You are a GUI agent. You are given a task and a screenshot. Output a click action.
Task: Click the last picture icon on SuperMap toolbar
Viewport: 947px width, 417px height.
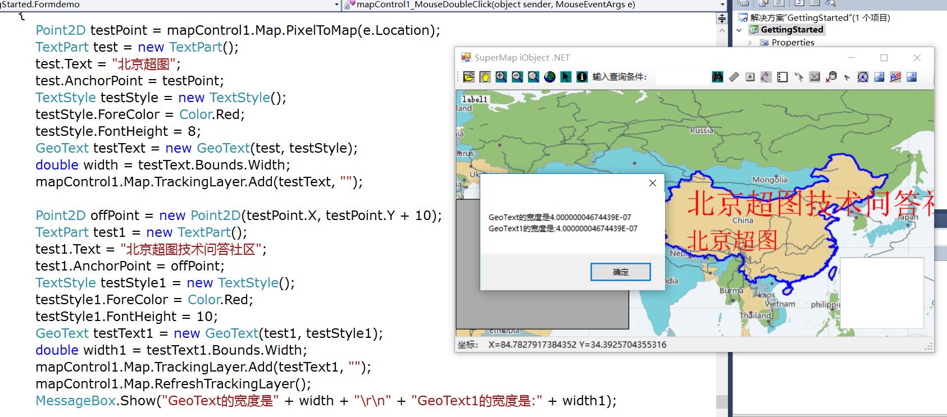coord(912,77)
